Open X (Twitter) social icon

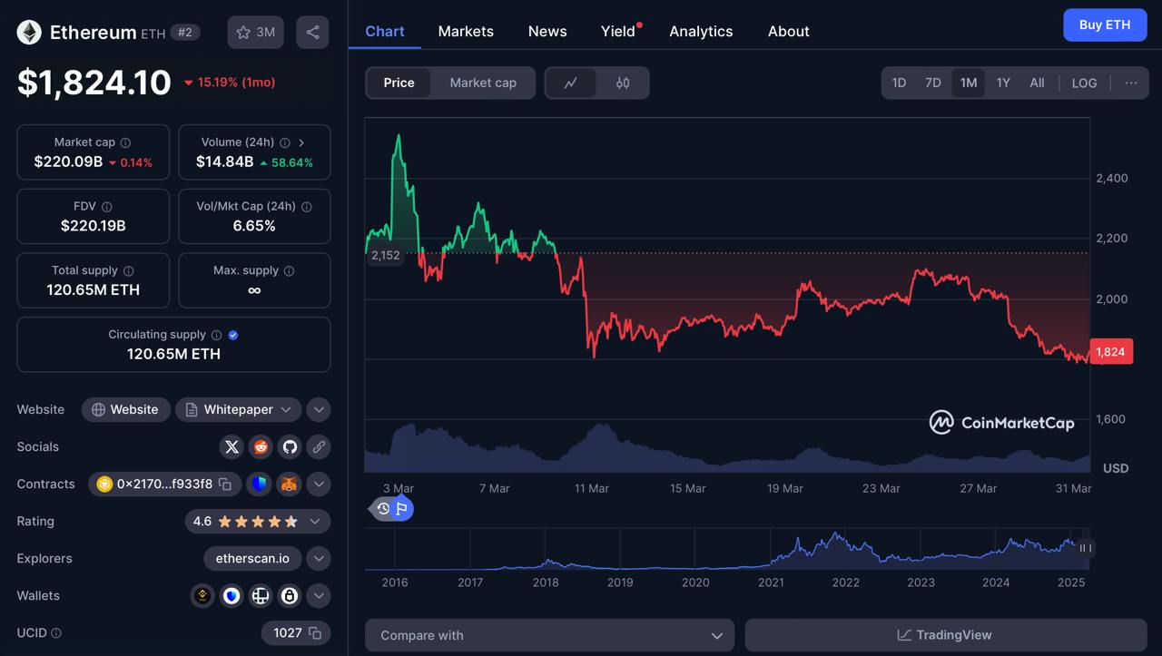(x=231, y=446)
